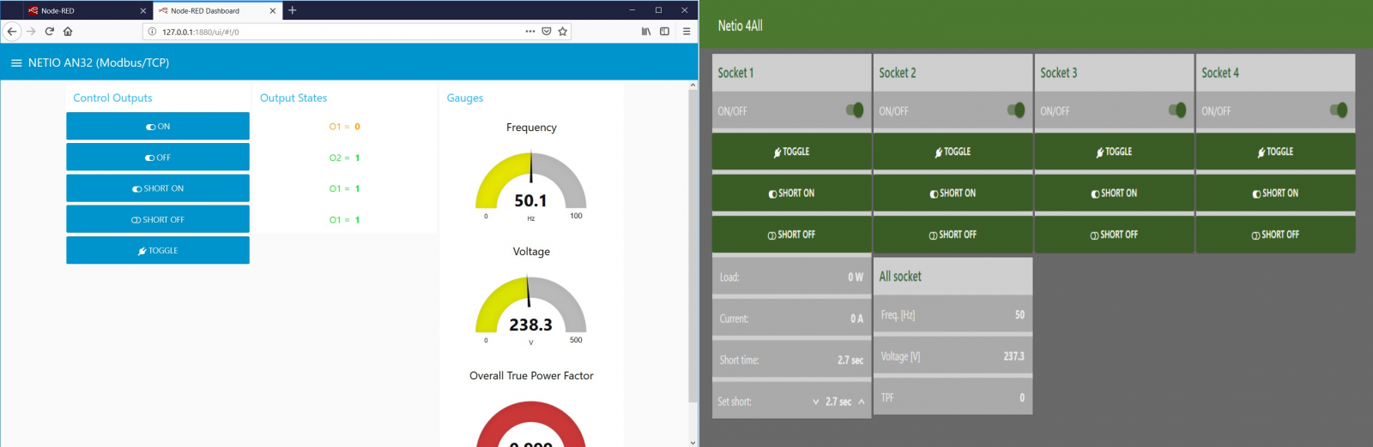Click SHORT OFF for Socket 4
This screenshot has width=1373, height=447.
point(1275,234)
